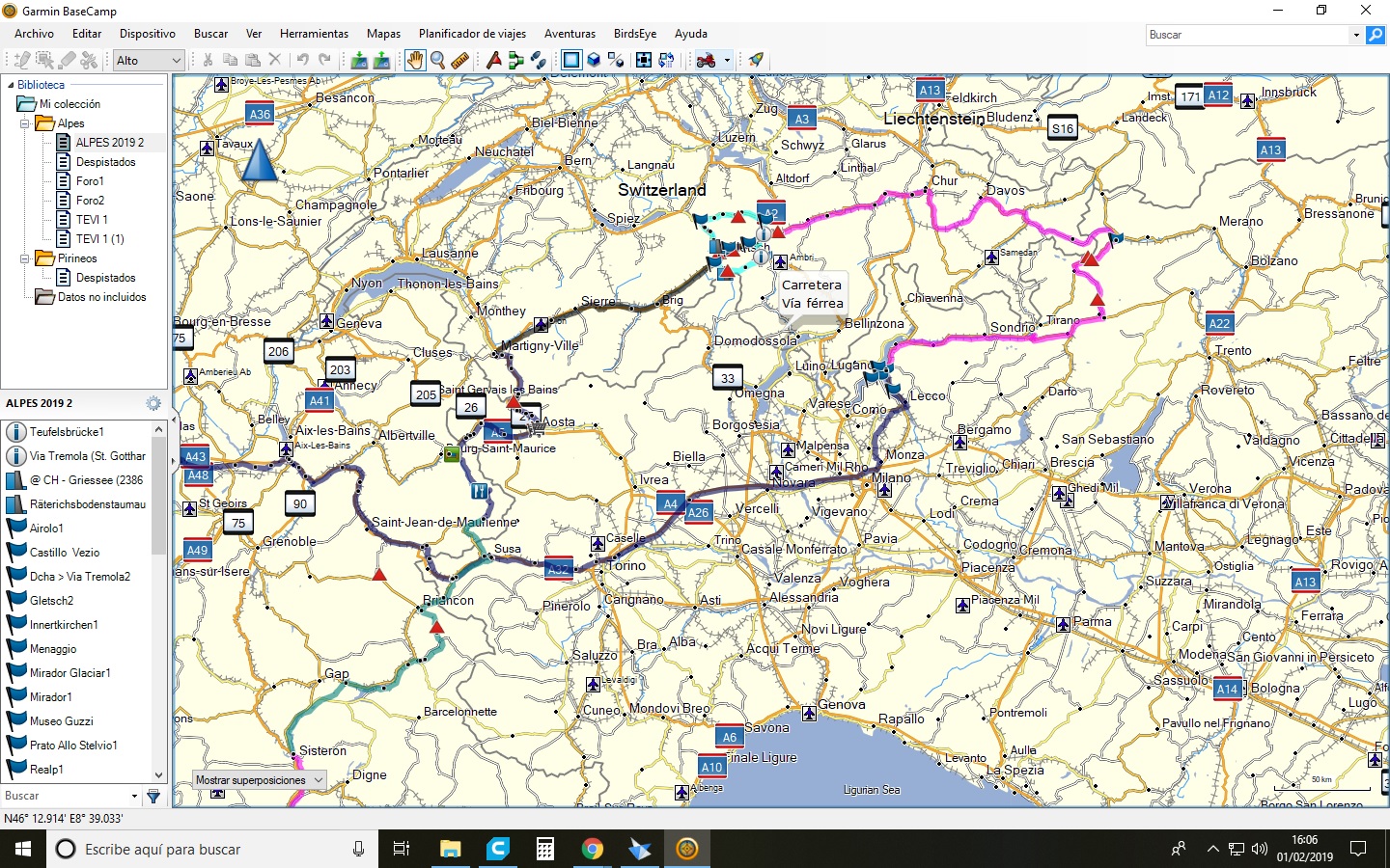Click the Cortana search box on taskbar
The height and width of the screenshot is (868, 1390).
coord(212,849)
